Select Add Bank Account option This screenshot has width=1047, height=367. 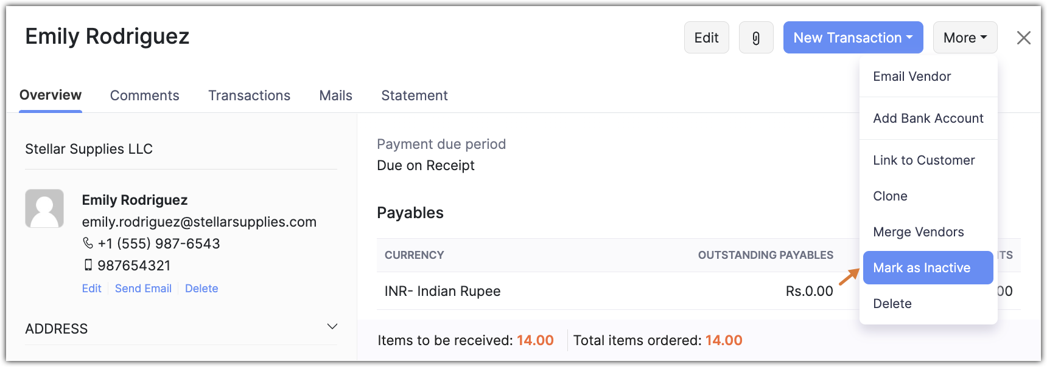pos(928,118)
